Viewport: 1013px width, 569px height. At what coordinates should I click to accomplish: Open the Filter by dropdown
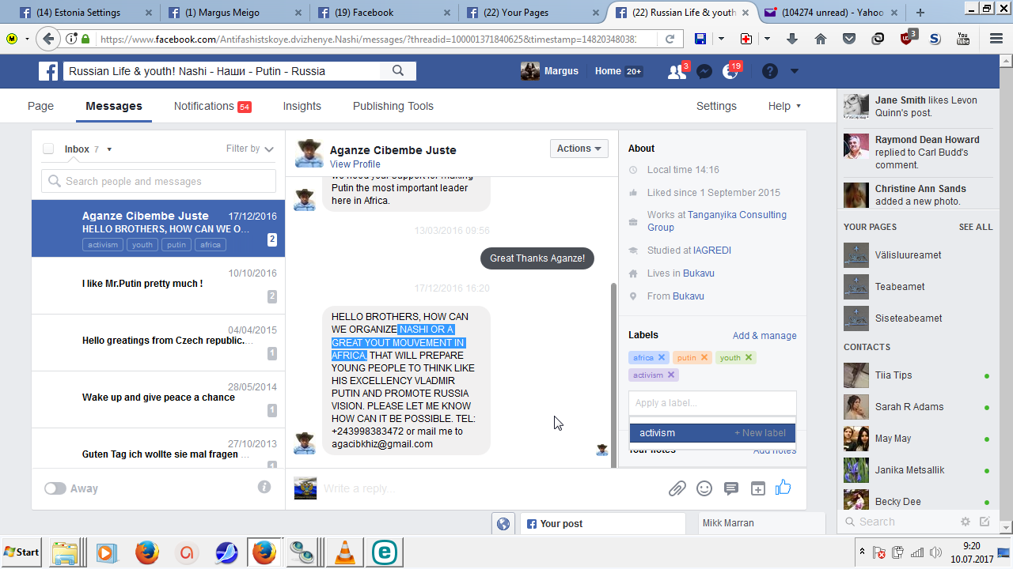click(250, 149)
